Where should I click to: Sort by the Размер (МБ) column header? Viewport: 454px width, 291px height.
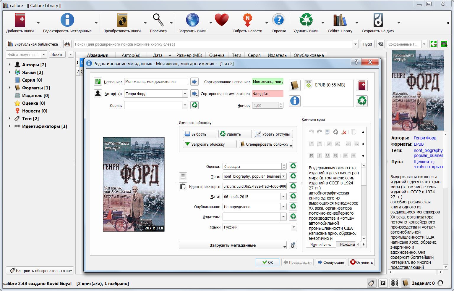189,55
